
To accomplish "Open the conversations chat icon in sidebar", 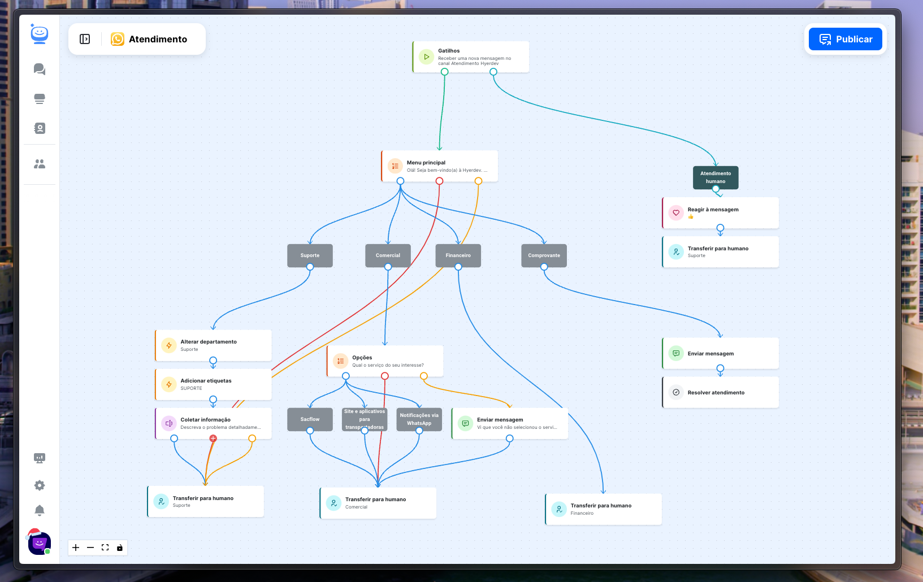I will pyautogui.click(x=40, y=69).
